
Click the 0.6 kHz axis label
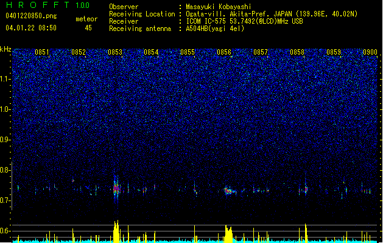pos(5,231)
